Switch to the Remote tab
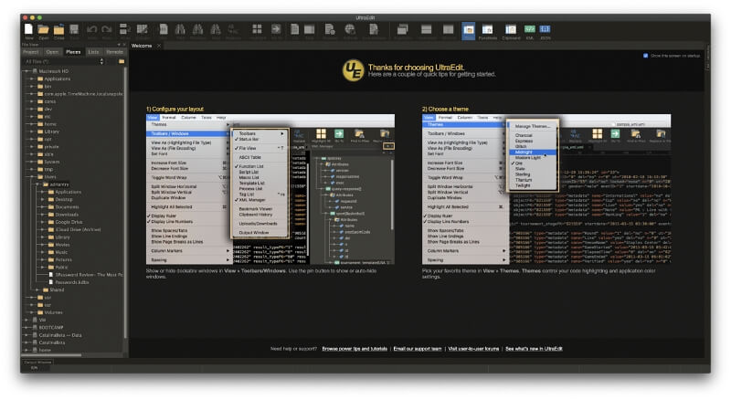Viewport: 731px width, 400px height. point(115,52)
